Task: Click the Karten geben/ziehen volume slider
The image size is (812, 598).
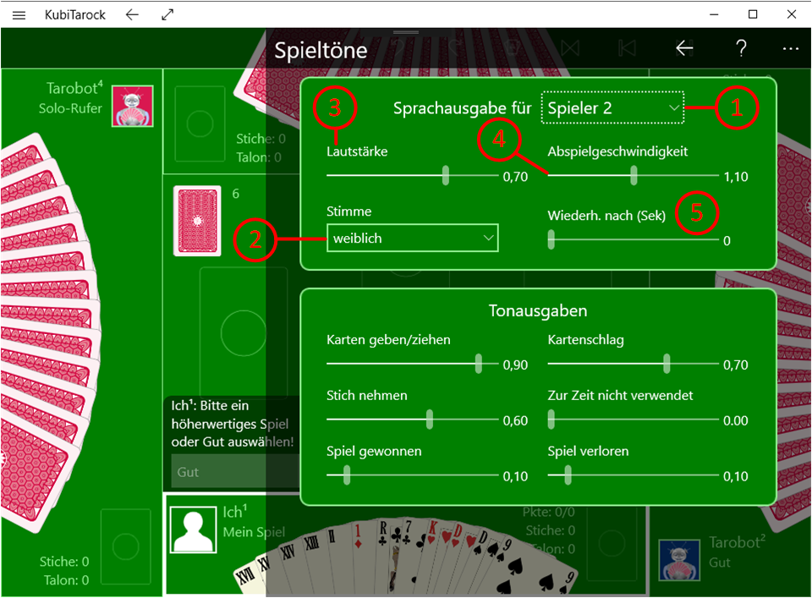Action: point(412,364)
